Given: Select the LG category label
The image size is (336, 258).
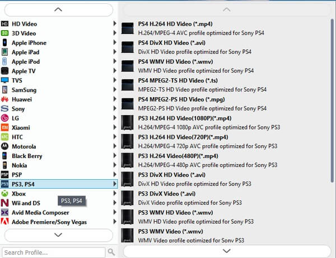Looking at the screenshot, I should 15,118.
